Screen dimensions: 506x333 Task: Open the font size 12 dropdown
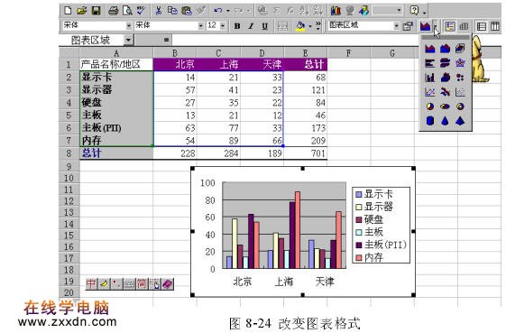[223, 25]
